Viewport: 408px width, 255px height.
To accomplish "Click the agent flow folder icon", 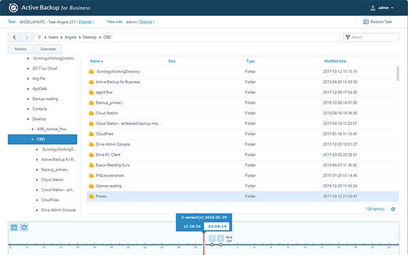I will click(x=91, y=92).
